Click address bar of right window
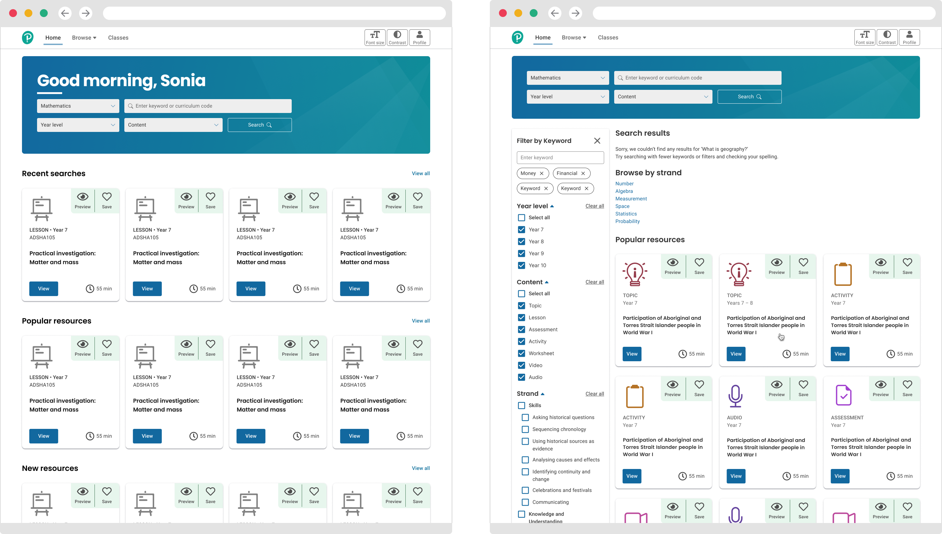 [x=764, y=13]
